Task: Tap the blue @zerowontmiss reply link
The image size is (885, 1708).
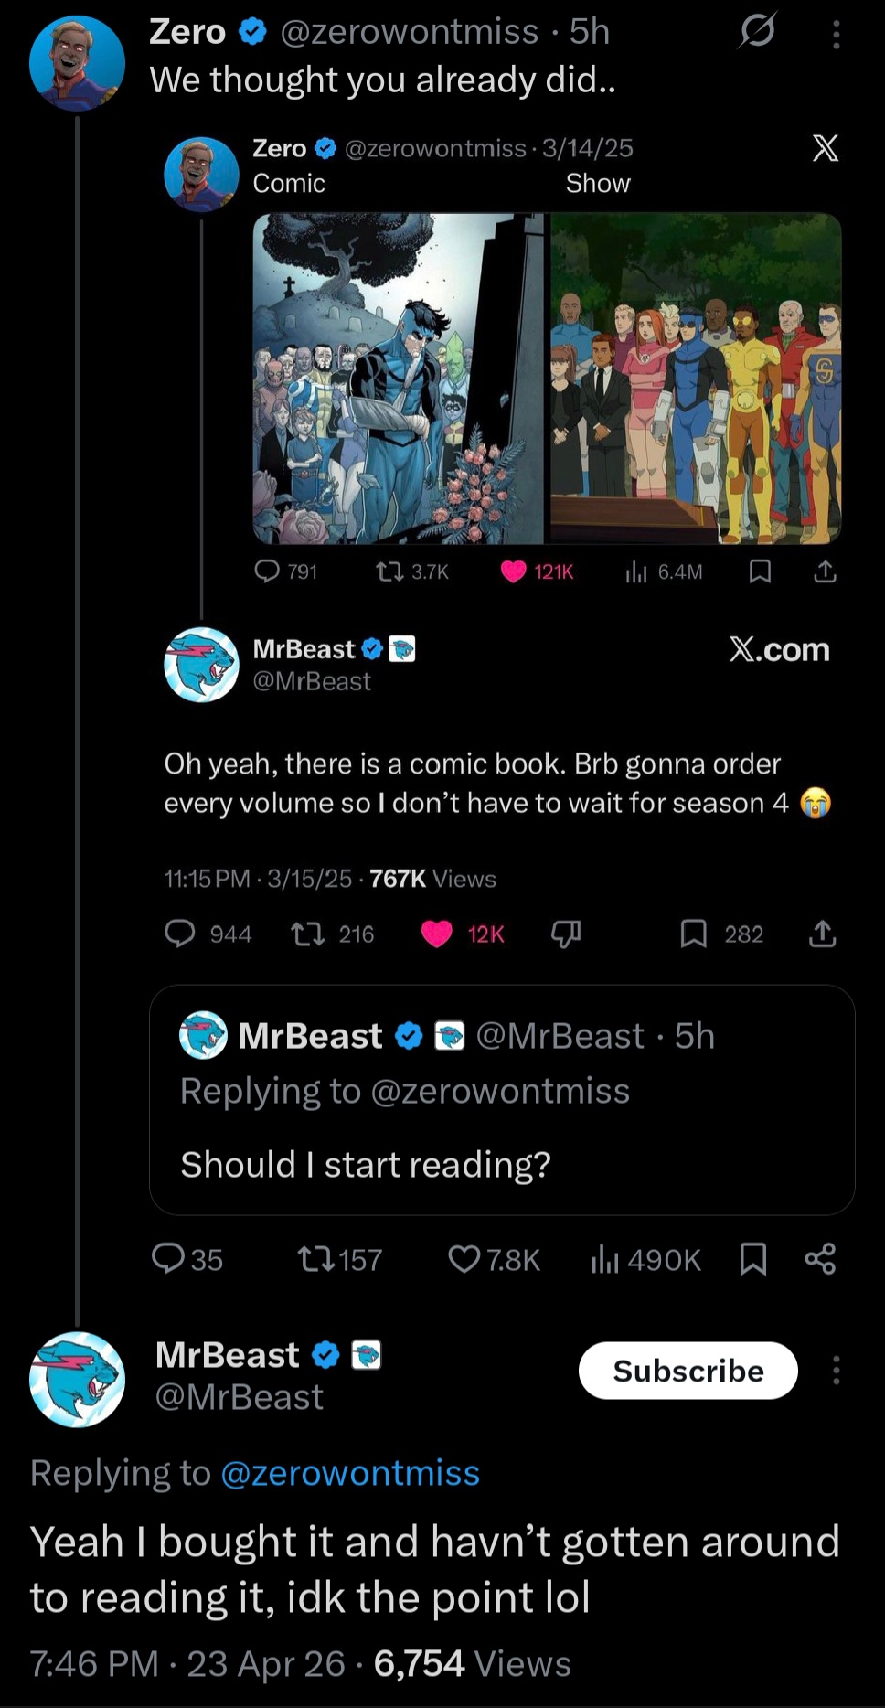Action: (x=350, y=1473)
